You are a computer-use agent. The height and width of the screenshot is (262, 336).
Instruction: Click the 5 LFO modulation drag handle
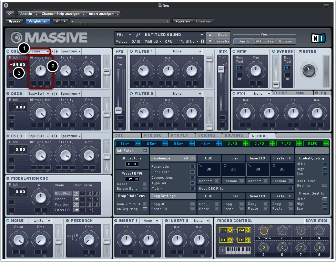tap(246, 143)
